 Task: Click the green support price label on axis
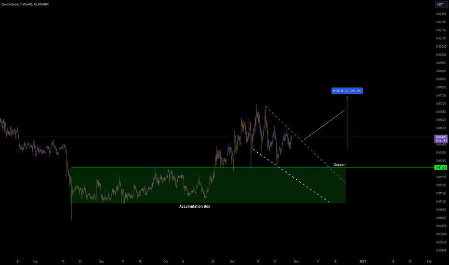tap(441, 168)
